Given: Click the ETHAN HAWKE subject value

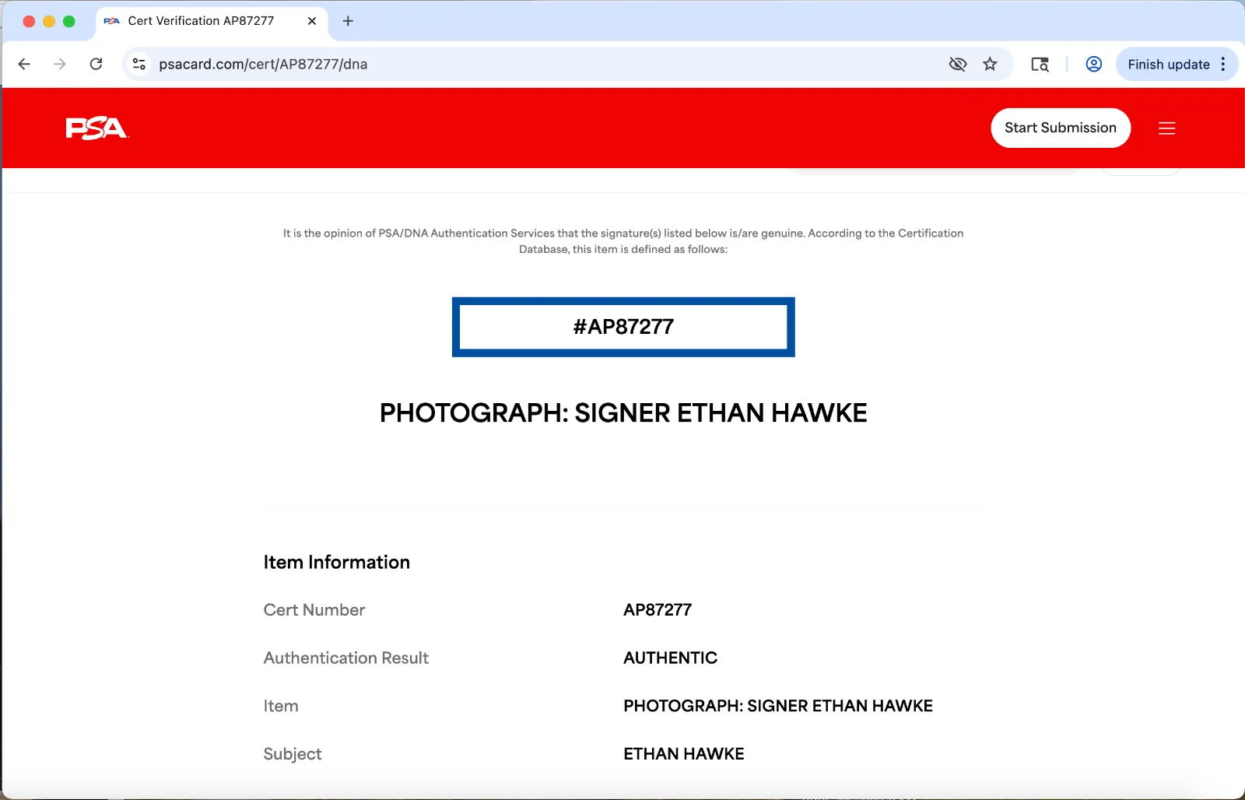Looking at the screenshot, I should point(684,754).
